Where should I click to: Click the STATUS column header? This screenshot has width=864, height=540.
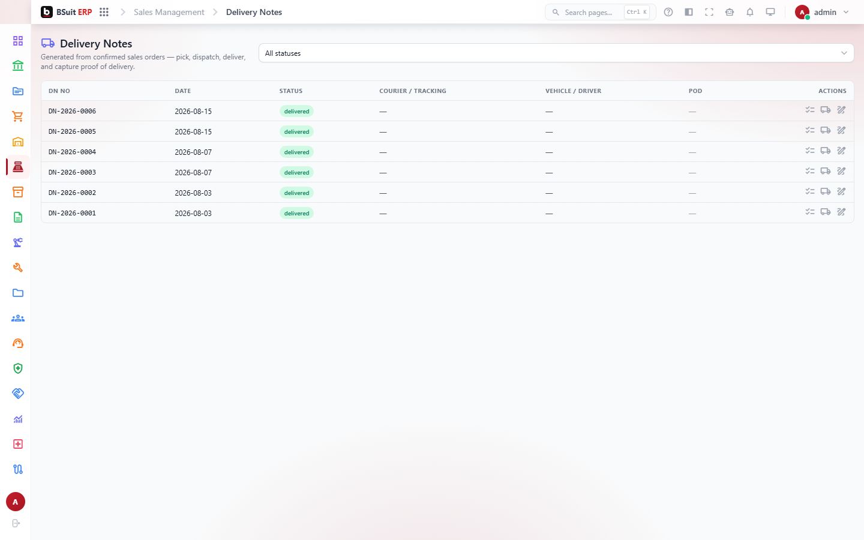click(x=291, y=91)
